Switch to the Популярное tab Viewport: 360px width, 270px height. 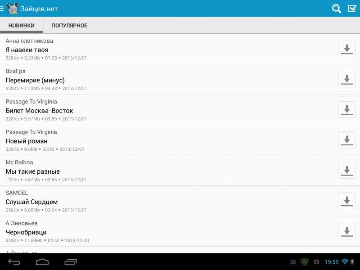69,26
